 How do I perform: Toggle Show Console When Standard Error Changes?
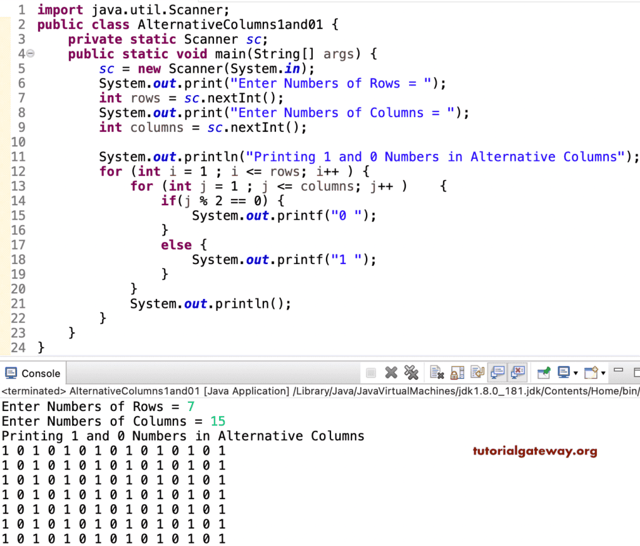coord(518,372)
